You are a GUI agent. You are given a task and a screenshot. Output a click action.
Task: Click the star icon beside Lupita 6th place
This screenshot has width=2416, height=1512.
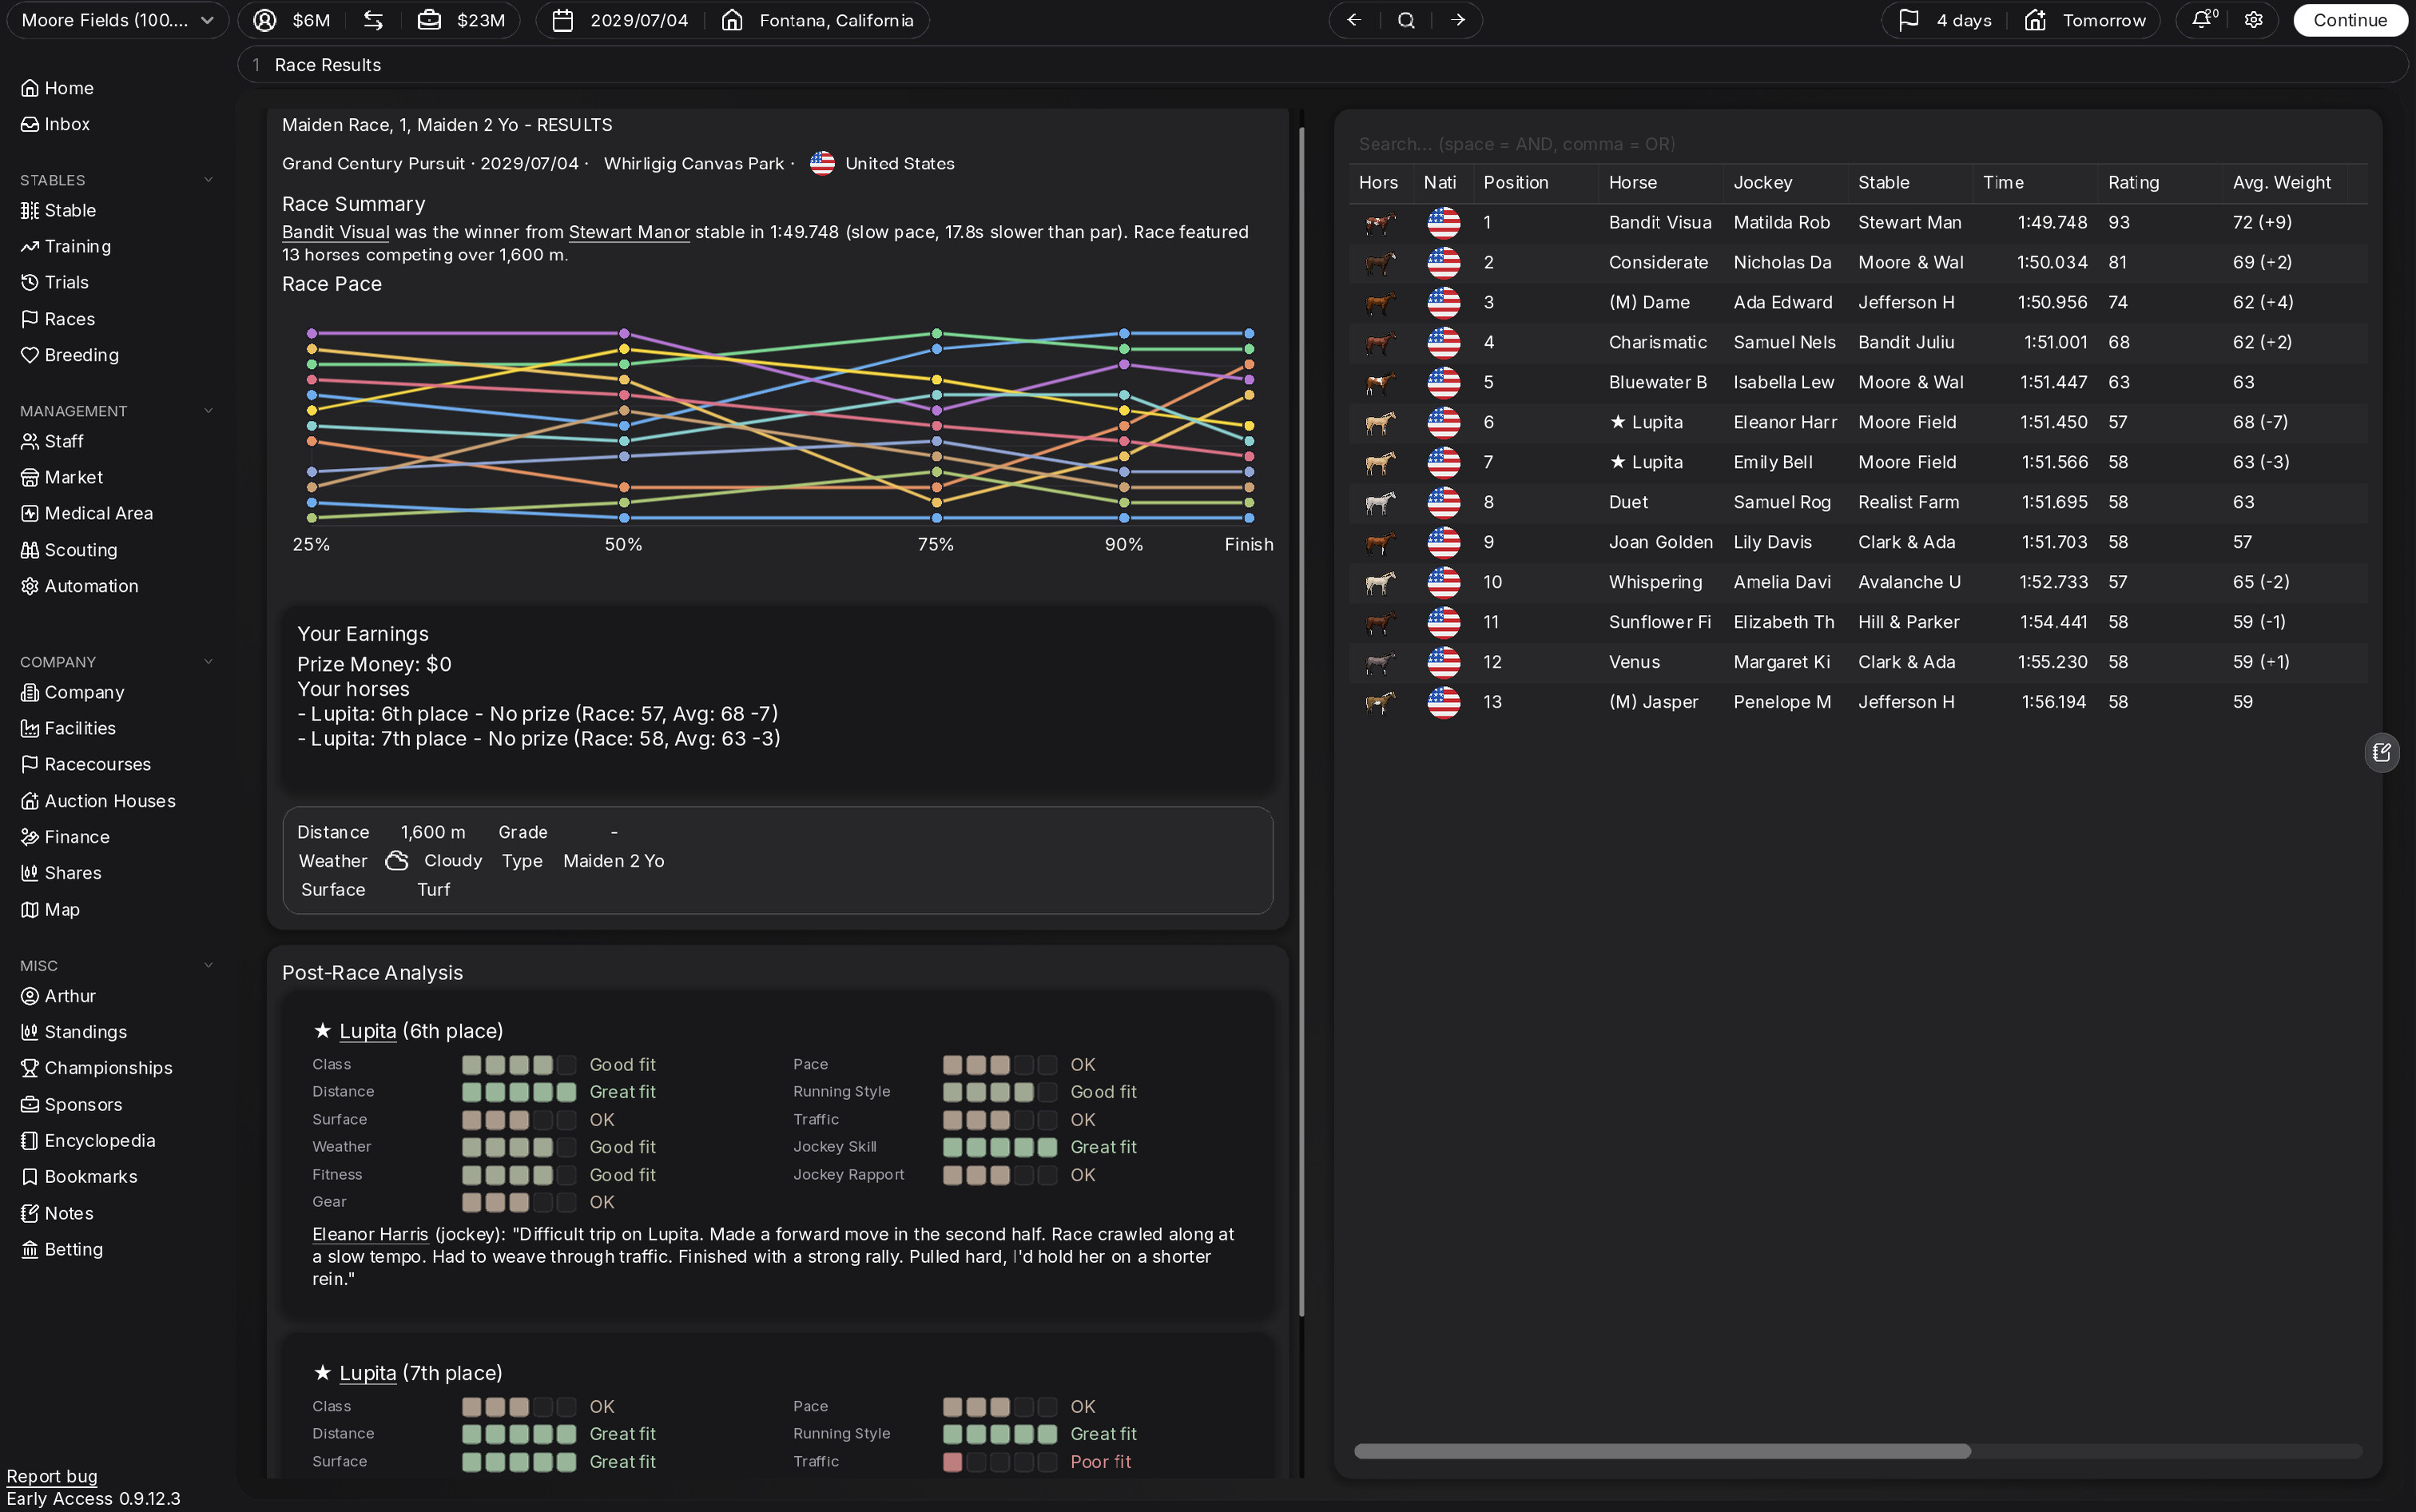[x=322, y=1030]
